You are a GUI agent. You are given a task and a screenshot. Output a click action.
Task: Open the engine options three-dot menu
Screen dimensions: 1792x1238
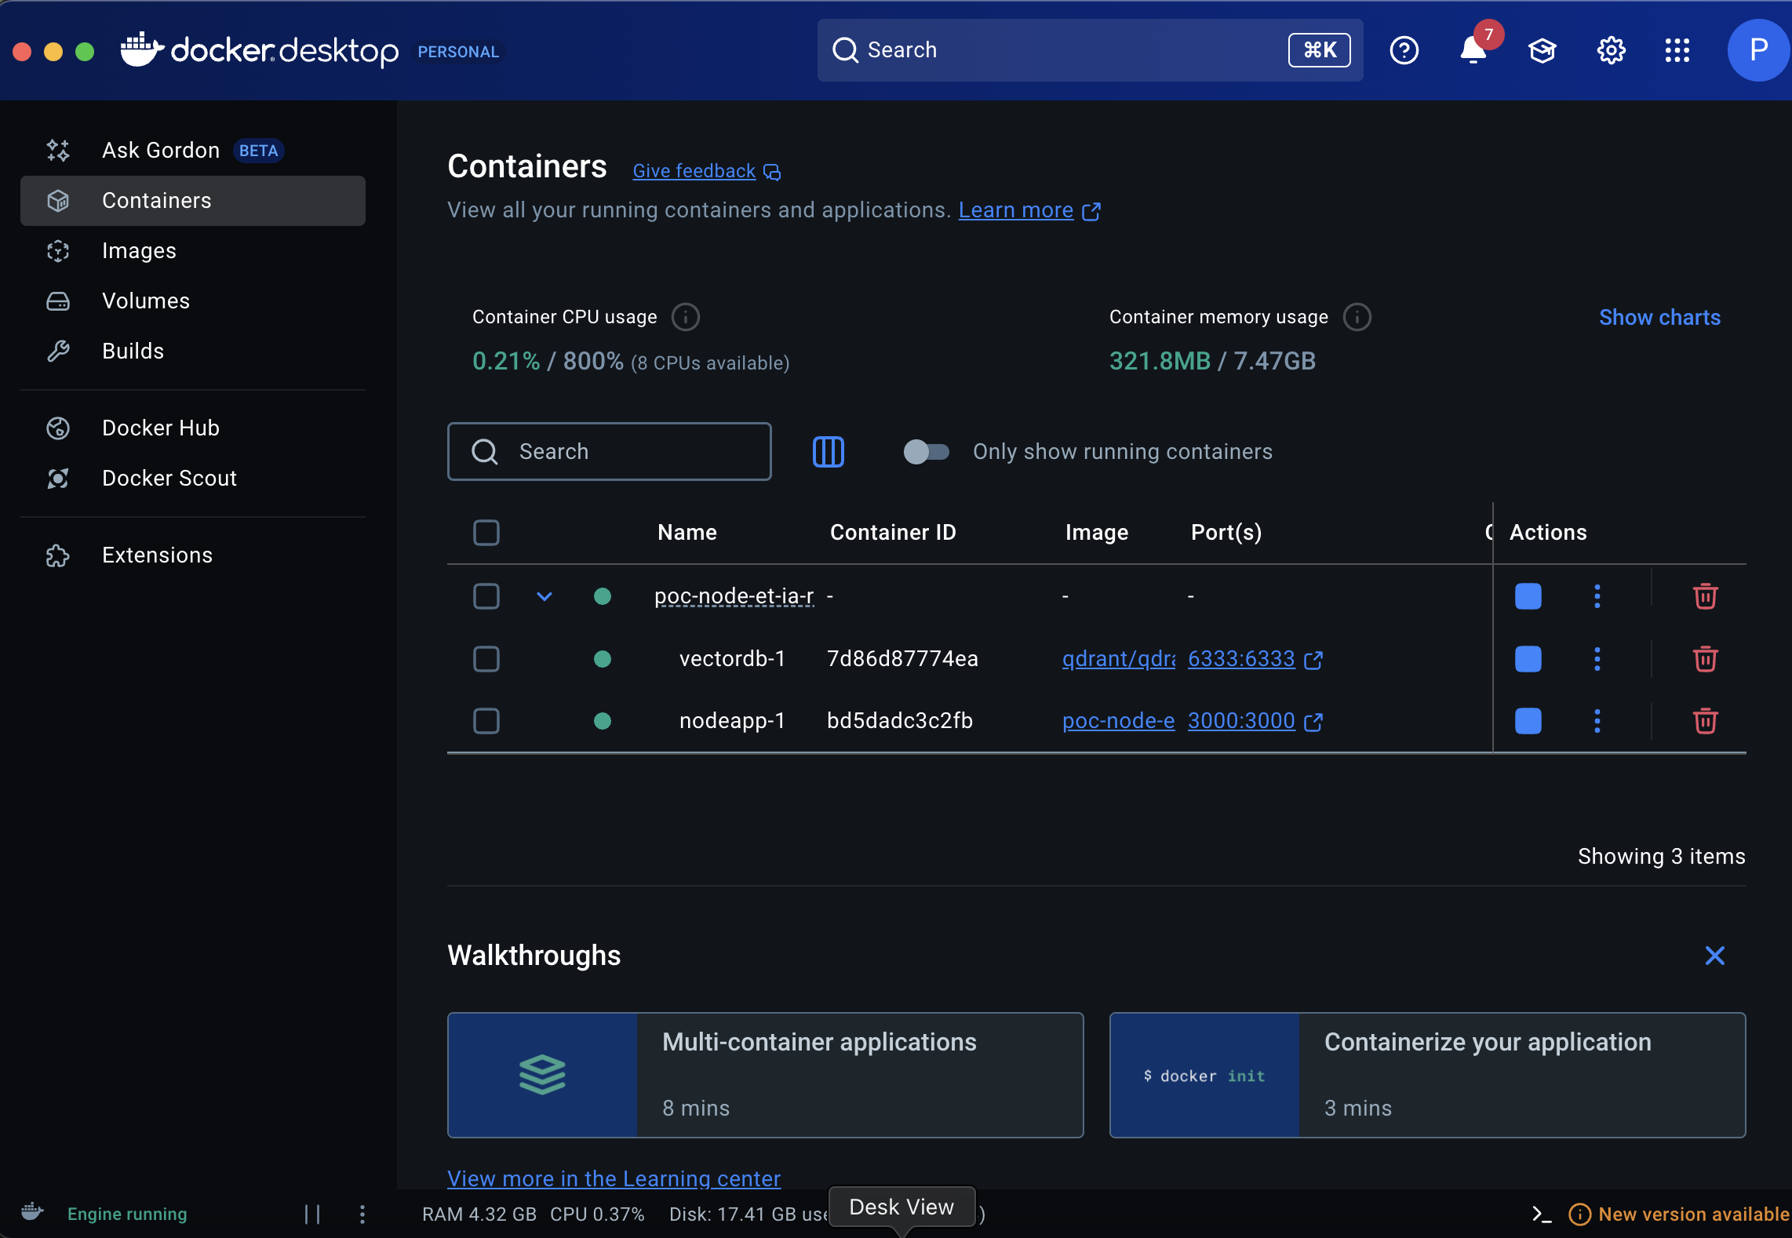pos(362,1214)
